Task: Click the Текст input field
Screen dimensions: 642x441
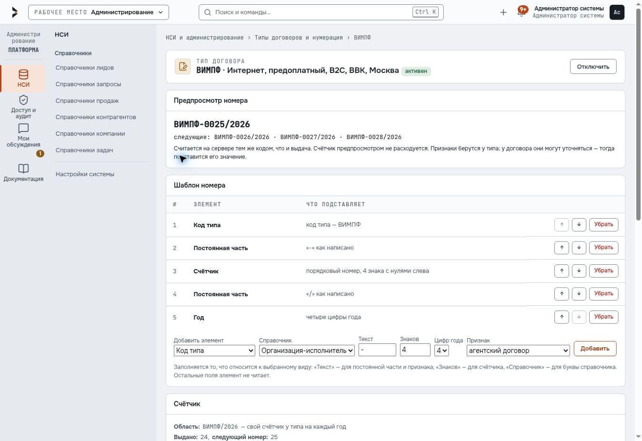Action: (x=377, y=350)
